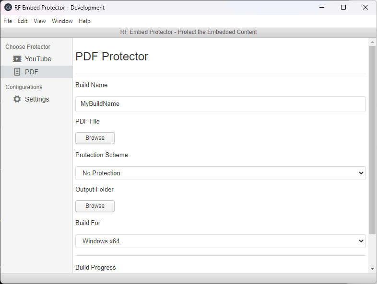Image resolution: width=377 pixels, height=284 pixels.
Task: Browse for the Output Folder
Action: coord(95,206)
